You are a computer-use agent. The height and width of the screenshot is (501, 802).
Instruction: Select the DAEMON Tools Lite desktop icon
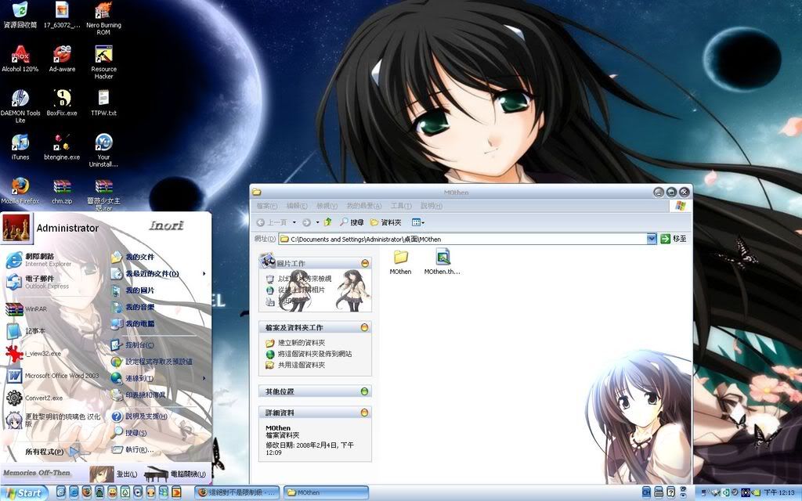(x=20, y=106)
